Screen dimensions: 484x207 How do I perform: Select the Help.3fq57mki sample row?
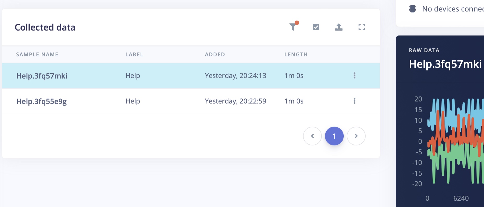[191, 76]
